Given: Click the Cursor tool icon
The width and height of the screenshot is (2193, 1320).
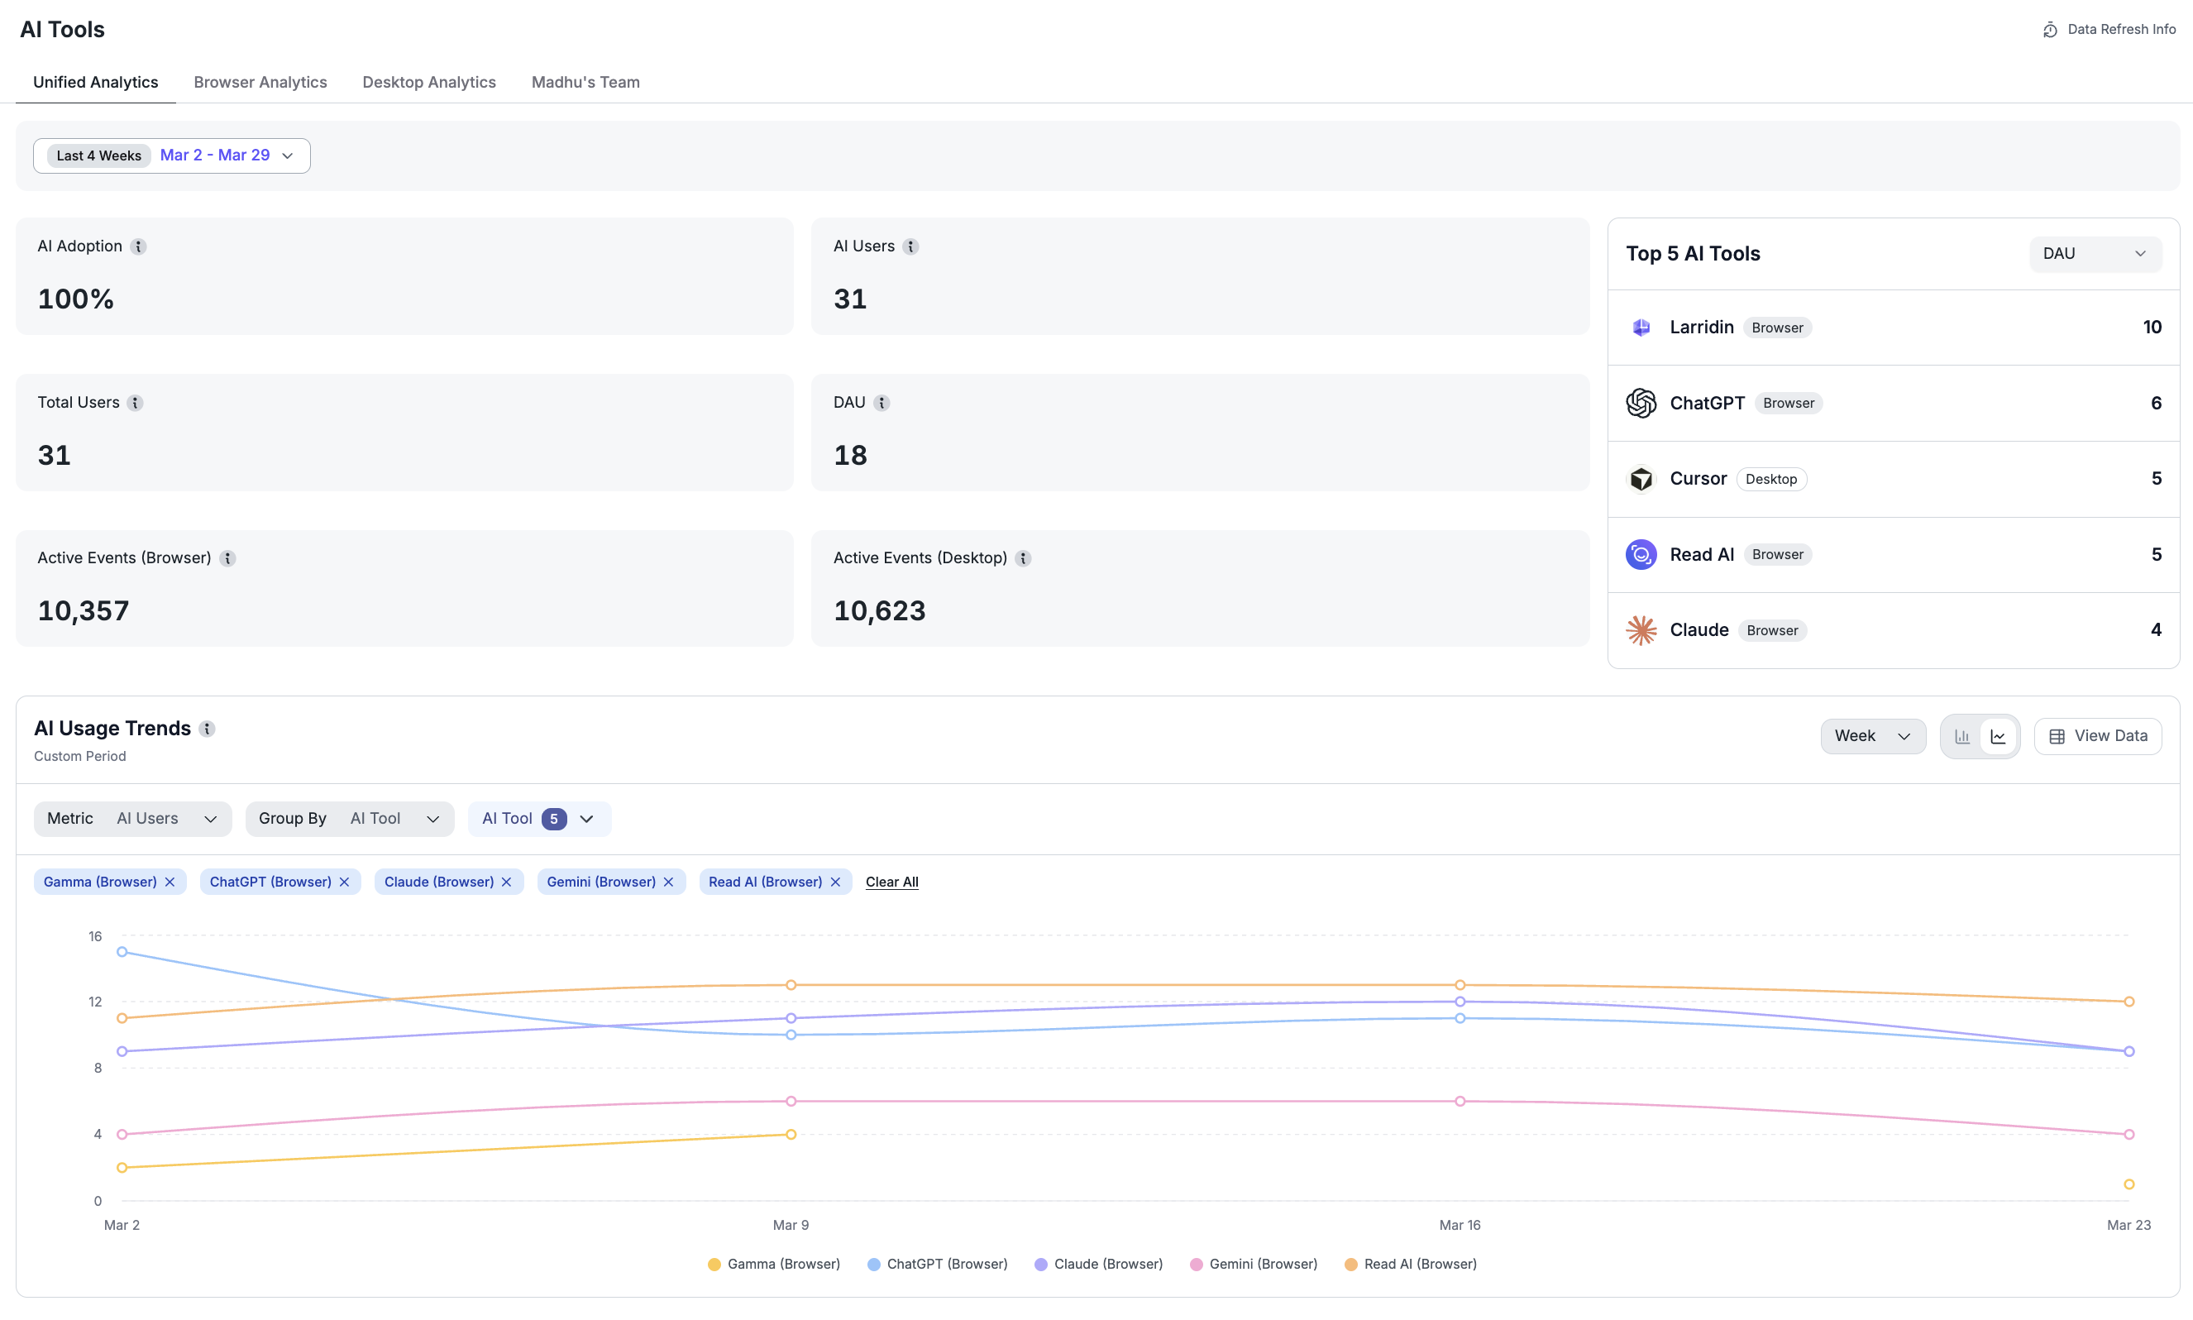Looking at the screenshot, I should coord(1641,479).
